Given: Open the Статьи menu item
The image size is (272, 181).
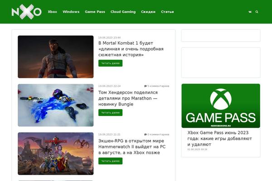Looking at the screenshot, I should click(x=167, y=12).
